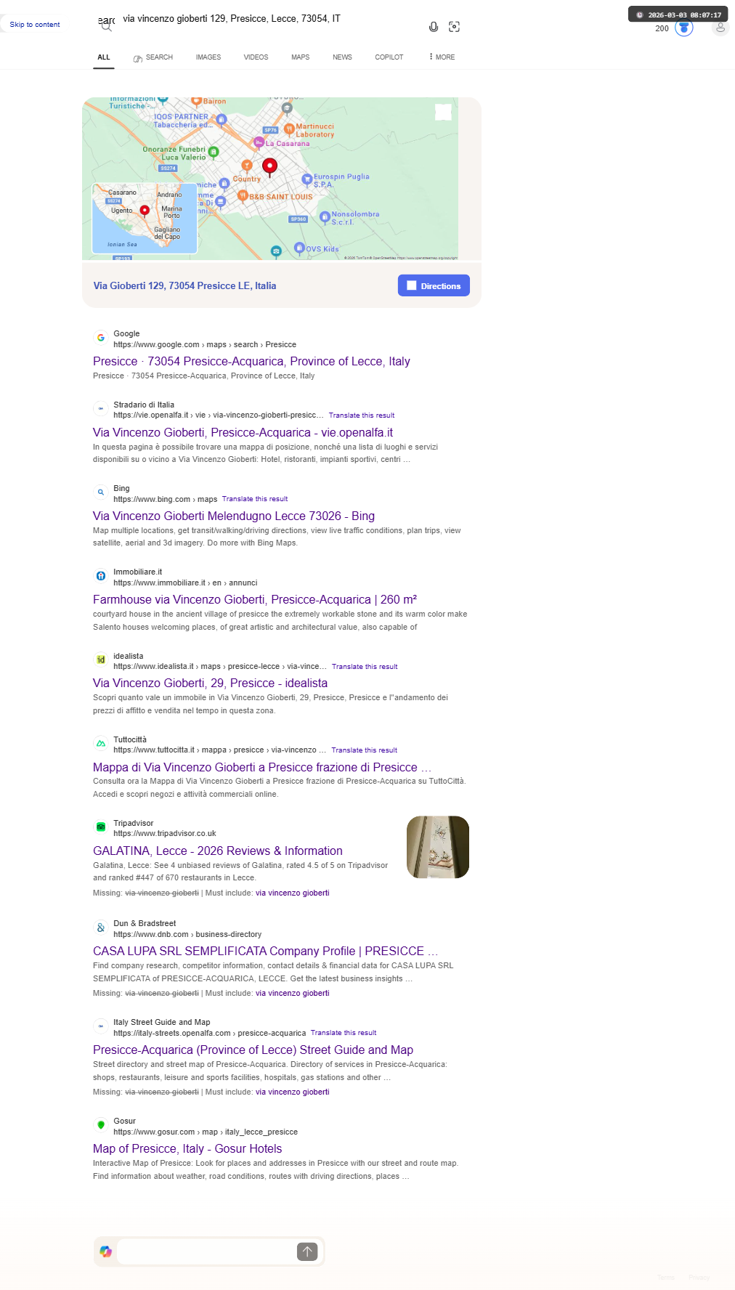This screenshot has width=735, height=1290.
Task: Click the Tripadvisor result thumbnail image
Action: tap(438, 847)
